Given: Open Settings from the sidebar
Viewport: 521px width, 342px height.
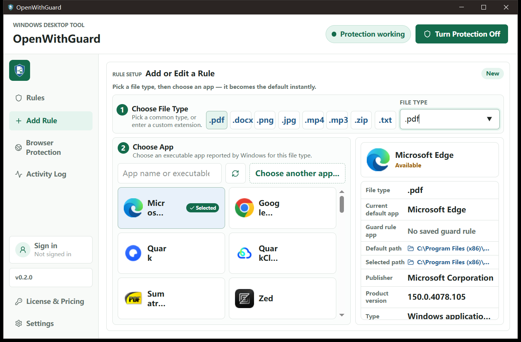Looking at the screenshot, I should point(51,324).
